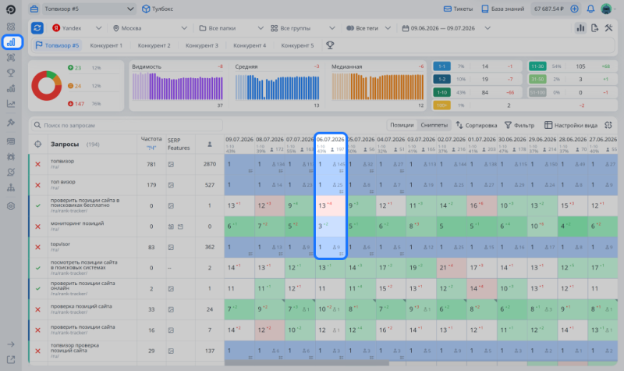Switch to the Конкурент 2 tab
The width and height of the screenshot is (624, 371).
tap(154, 45)
